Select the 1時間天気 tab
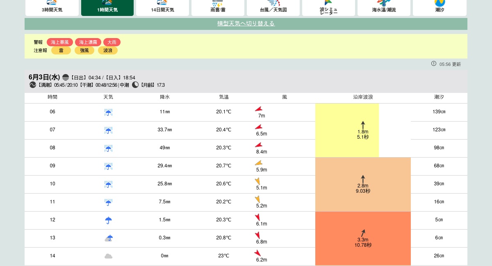The width and height of the screenshot is (492, 266). (x=107, y=8)
